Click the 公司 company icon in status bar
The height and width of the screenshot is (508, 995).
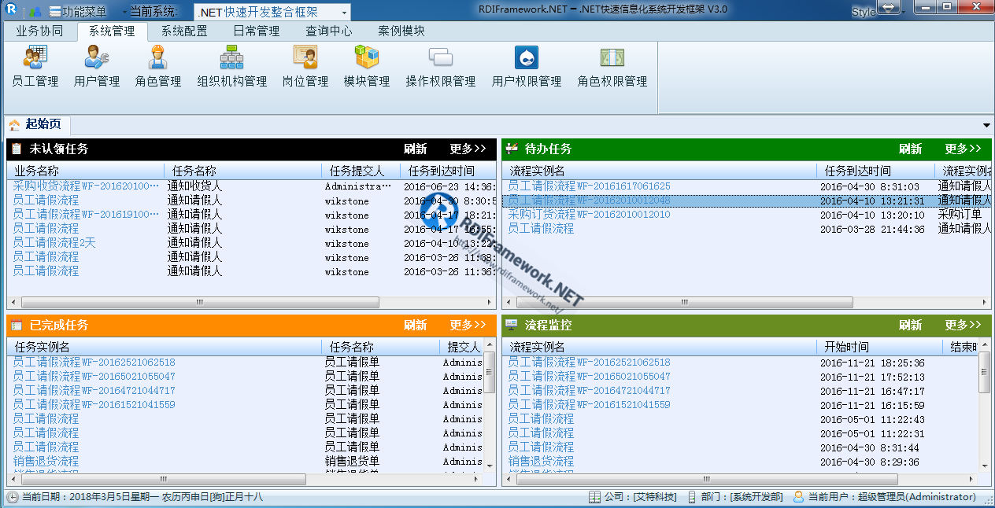click(595, 497)
